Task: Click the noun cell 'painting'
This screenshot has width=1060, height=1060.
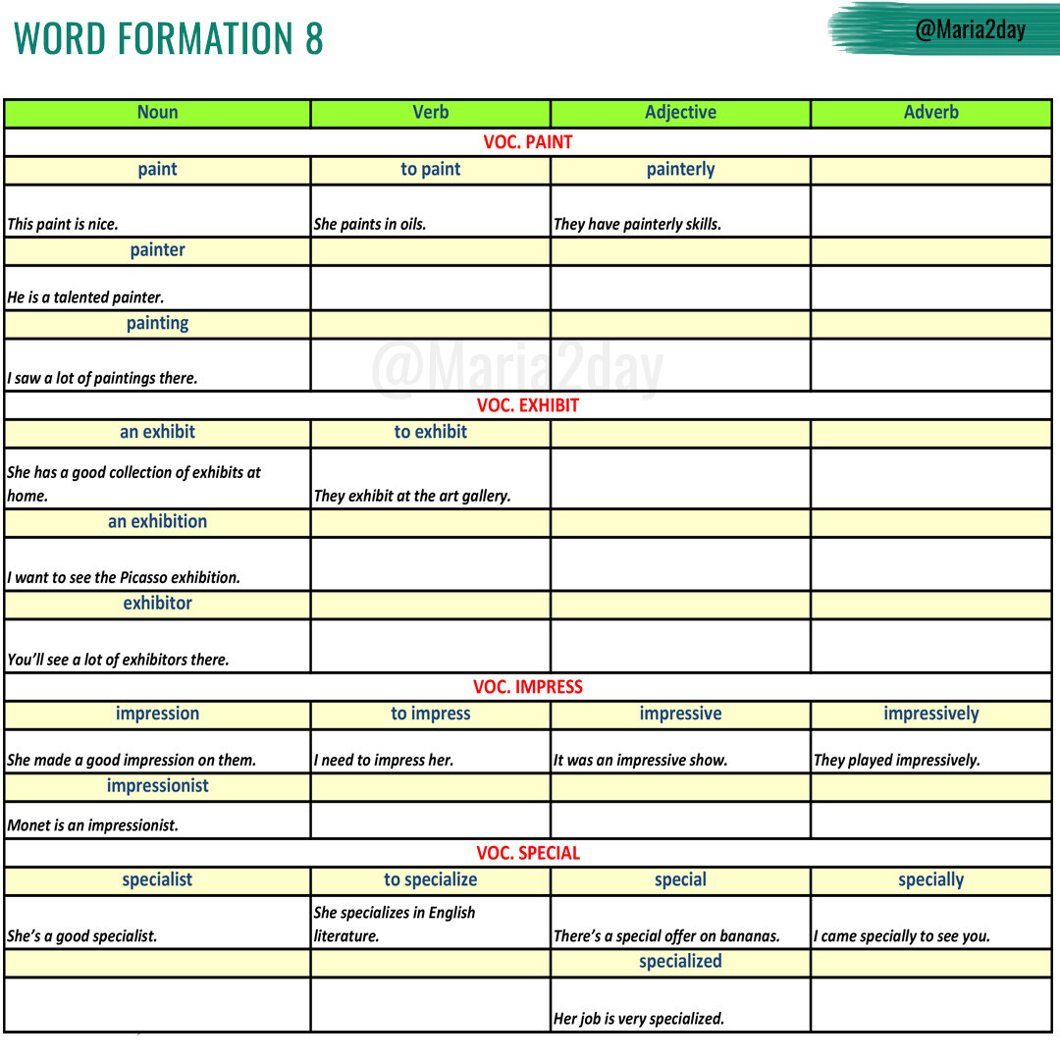Action: pyautogui.click(x=157, y=324)
